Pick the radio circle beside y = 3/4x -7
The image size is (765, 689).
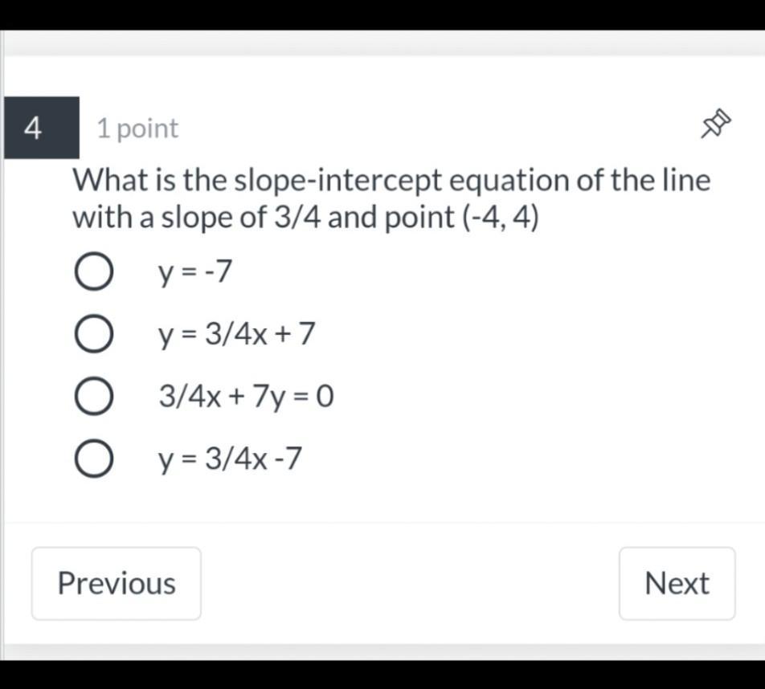click(94, 459)
